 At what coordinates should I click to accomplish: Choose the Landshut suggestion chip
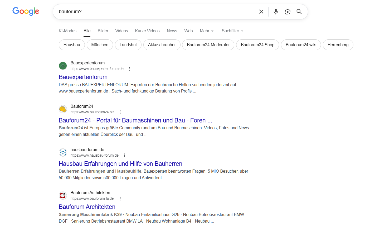(x=128, y=45)
